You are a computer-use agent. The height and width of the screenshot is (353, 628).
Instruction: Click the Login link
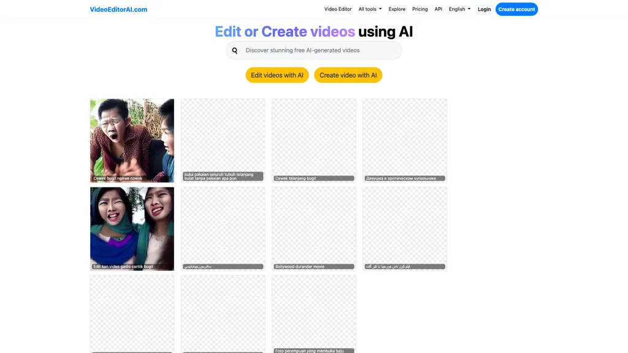point(484,9)
